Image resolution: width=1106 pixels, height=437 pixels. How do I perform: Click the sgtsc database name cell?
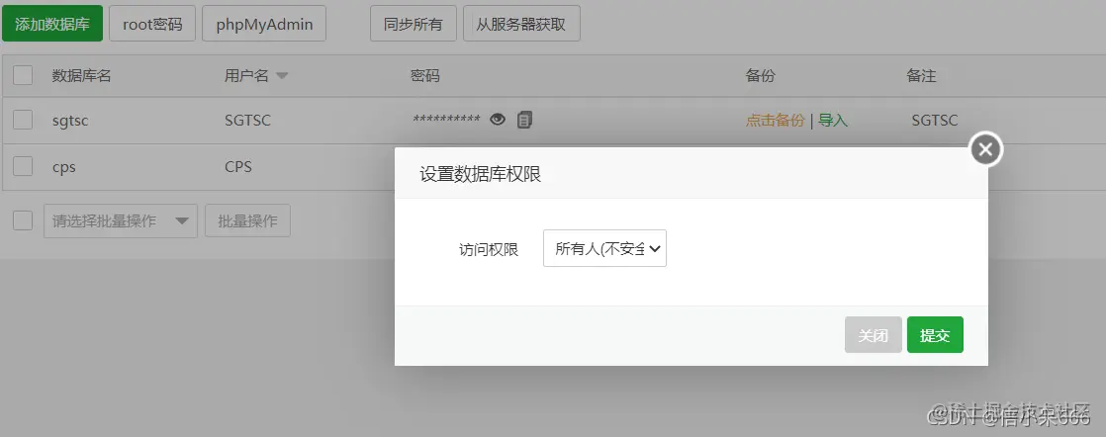(x=70, y=121)
